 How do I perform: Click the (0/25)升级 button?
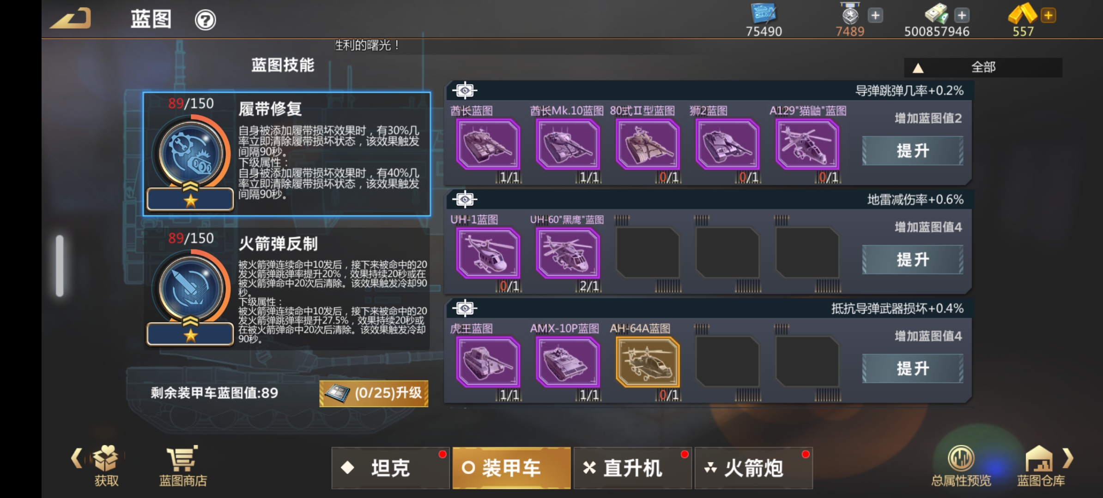[374, 393]
